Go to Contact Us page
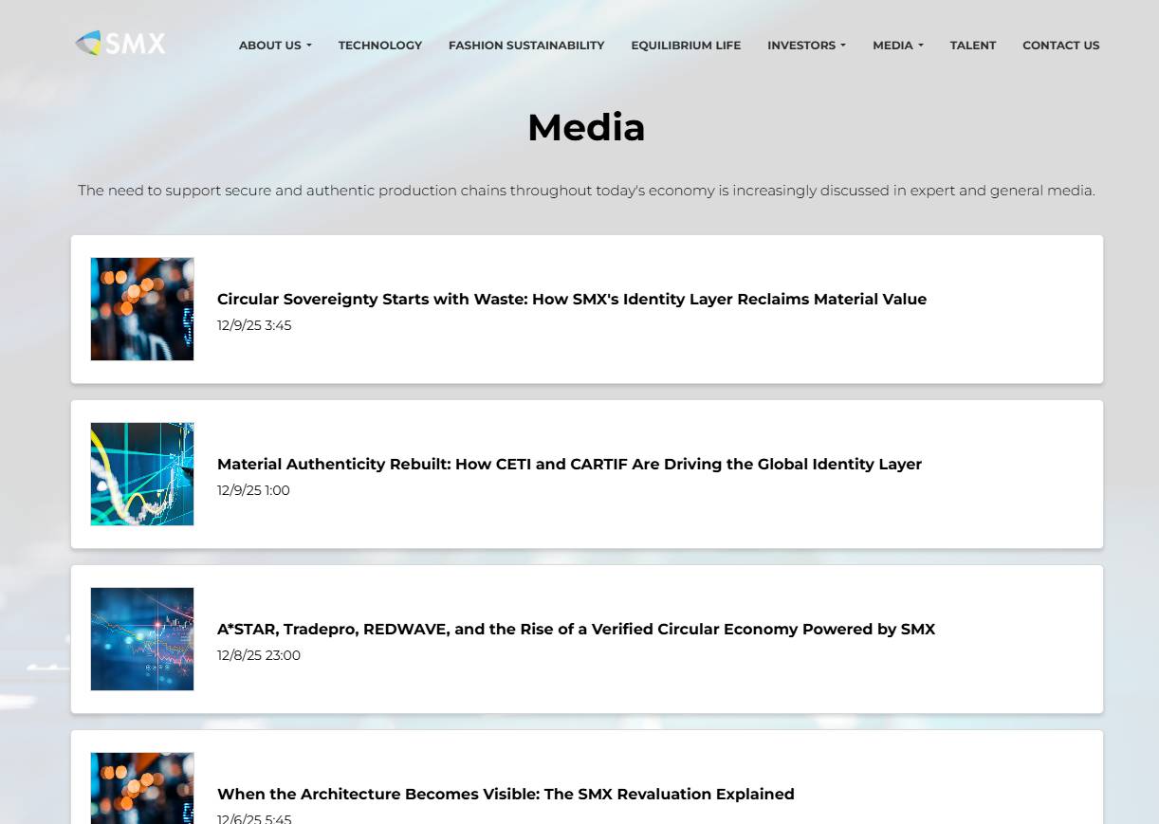The width and height of the screenshot is (1159, 824). 1061,45
